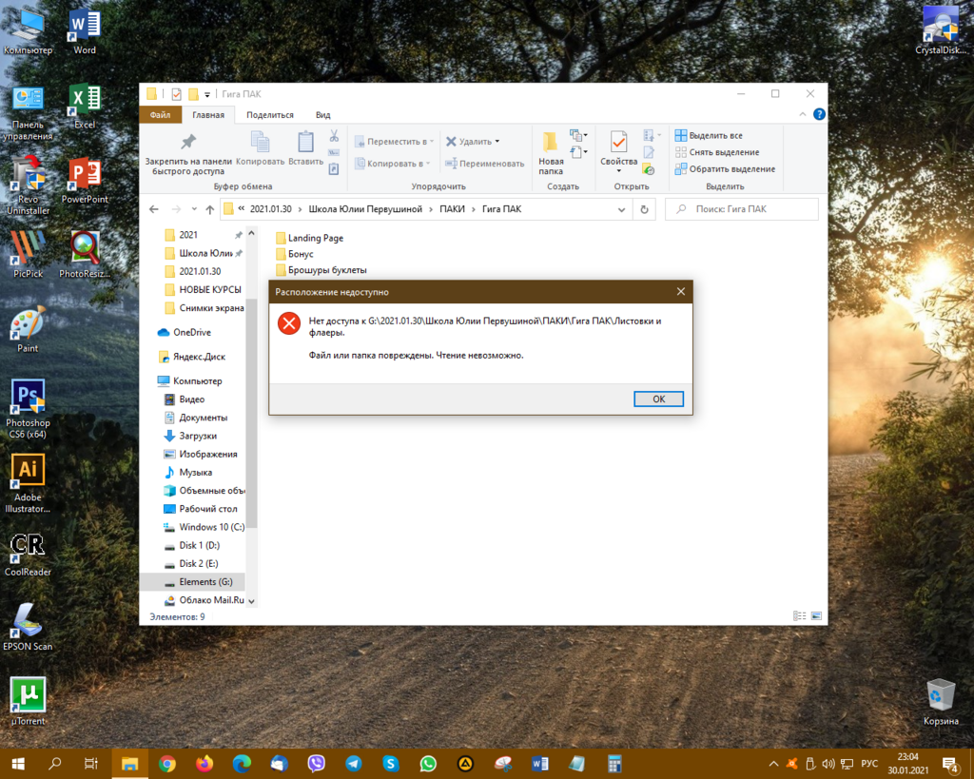Open the Корзина recycle bin
Screen dimensions: 974x779
pyautogui.click(x=941, y=701)
